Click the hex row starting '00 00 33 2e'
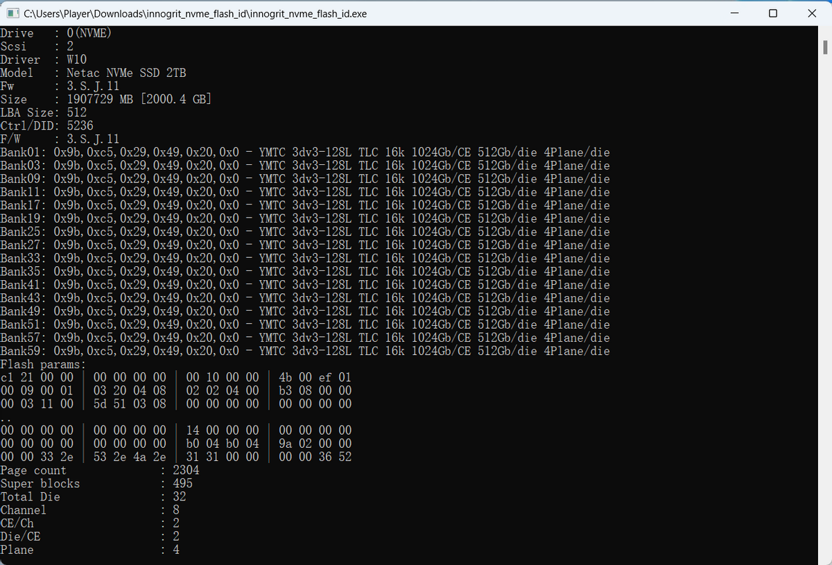Screen dimensions: 832x565 click(x=176, y=457)
